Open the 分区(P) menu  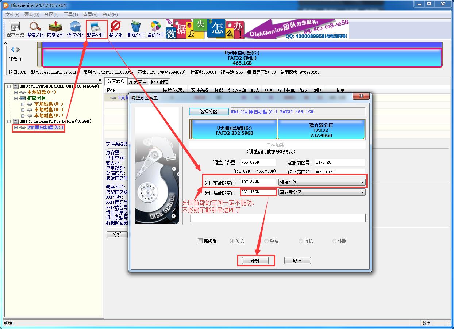point(51,15)
